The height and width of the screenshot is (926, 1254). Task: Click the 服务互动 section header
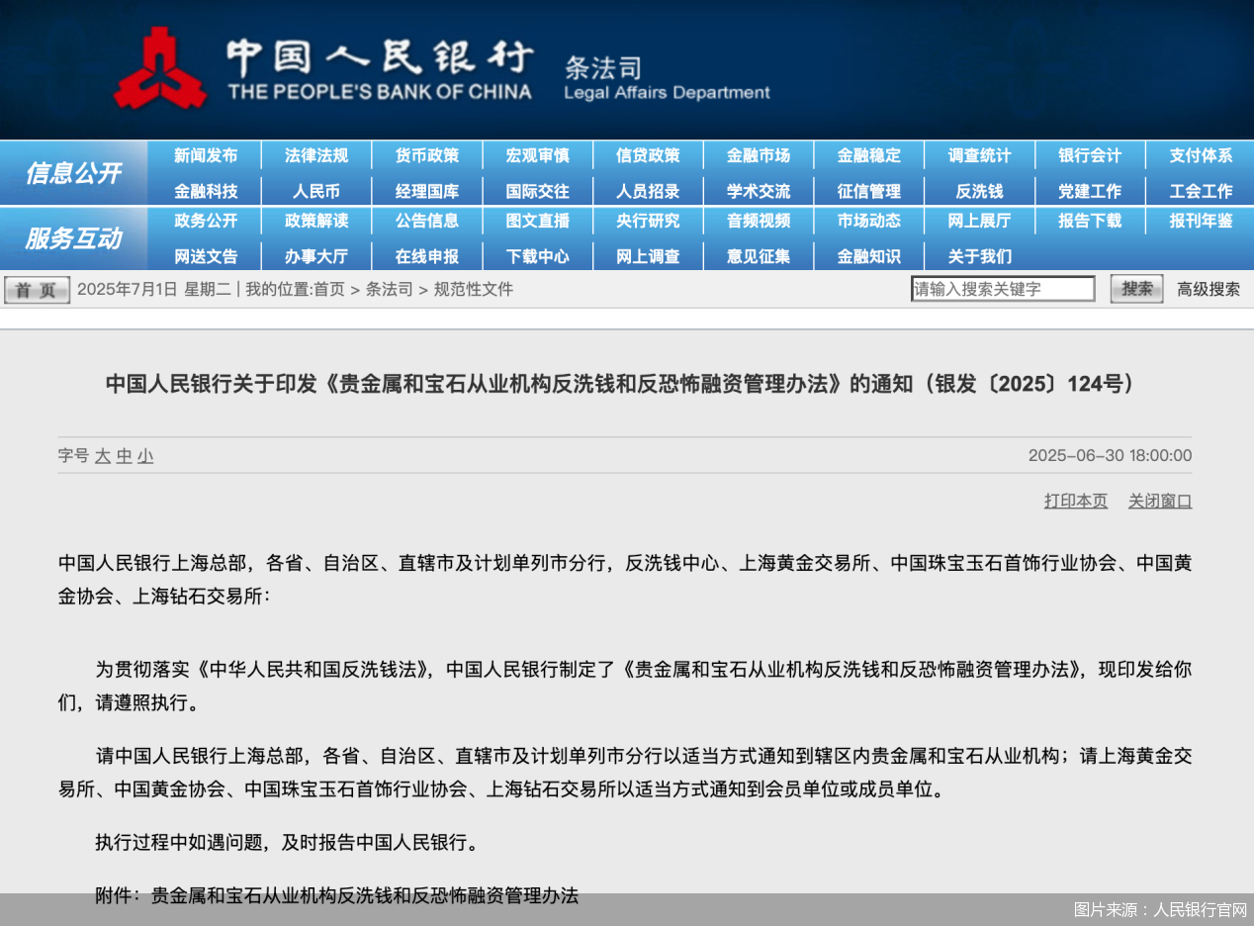(73, 238)
